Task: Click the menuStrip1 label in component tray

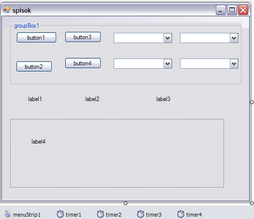Action: click(27, 215)
